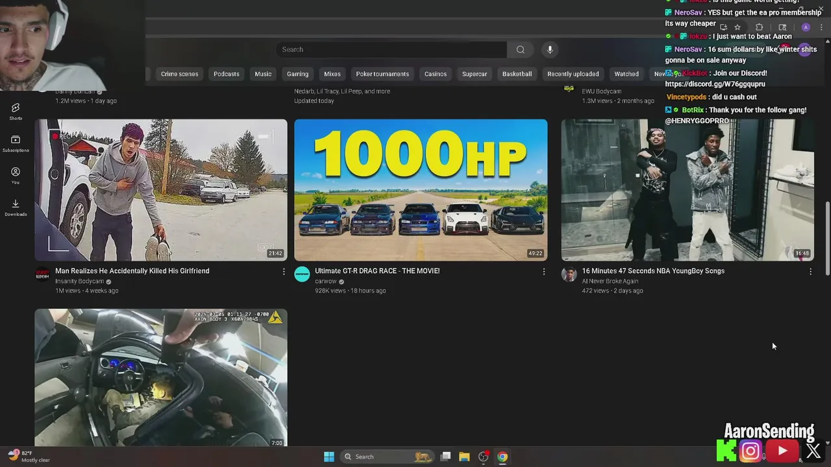831x467 pixels.
Task: Select the Mixes filter chip
Action: point(332,74)
